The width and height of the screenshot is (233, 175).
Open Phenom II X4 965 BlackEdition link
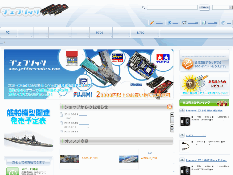click(204, 111)
